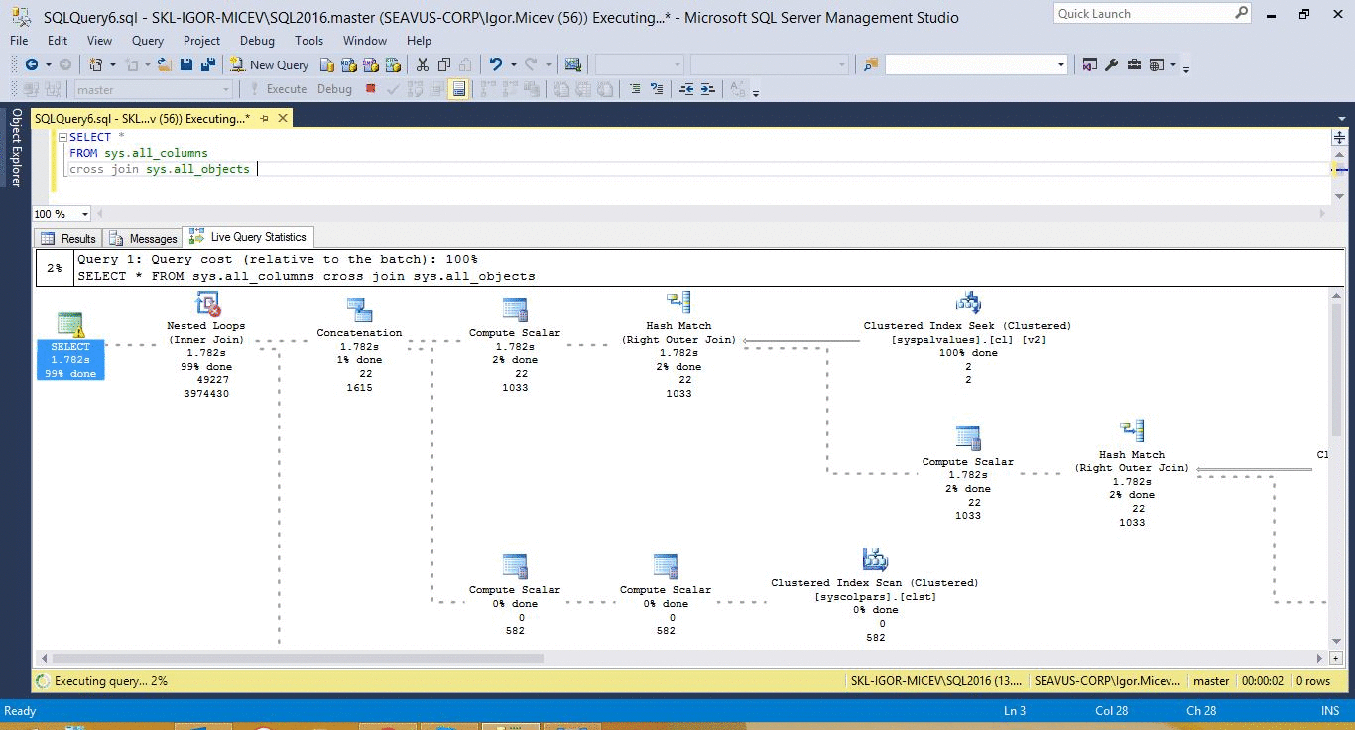Click the execution plan horizontal scrollbar

click(x=298, y=658)
